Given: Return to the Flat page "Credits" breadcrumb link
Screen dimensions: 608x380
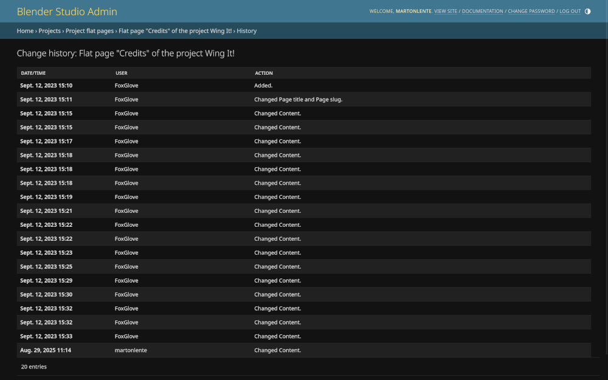Looking at the screenshot, I should tap(175, 31).
